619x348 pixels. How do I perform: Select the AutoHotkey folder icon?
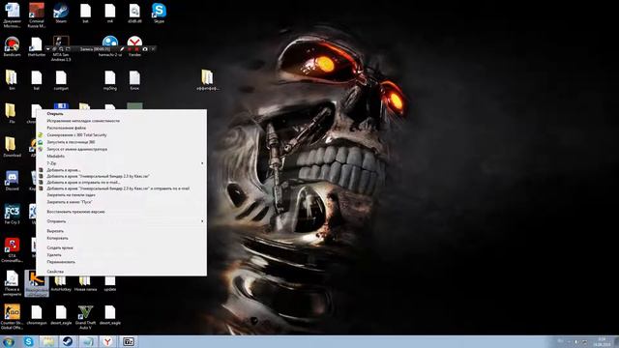click(x=61, y=284)
